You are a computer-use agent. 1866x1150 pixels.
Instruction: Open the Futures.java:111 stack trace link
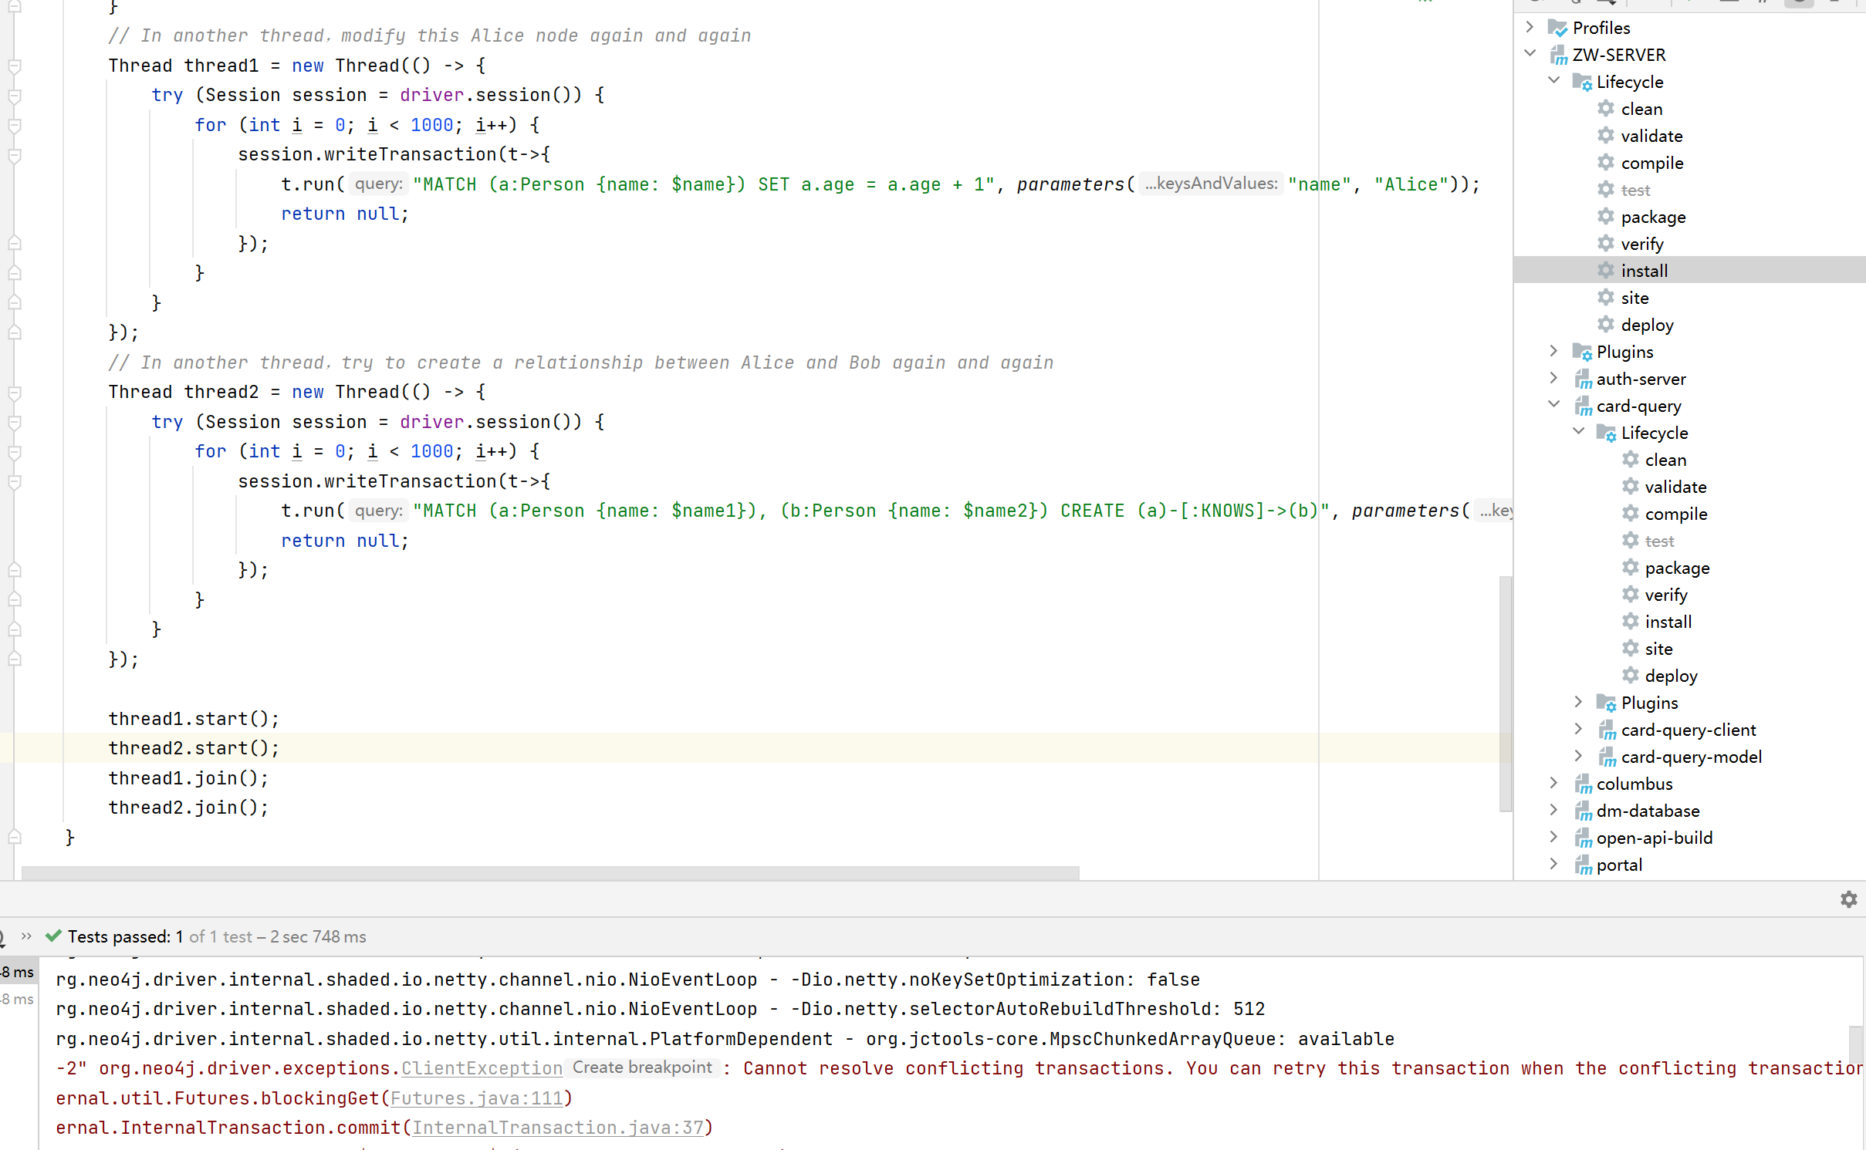coord(478,1098)
